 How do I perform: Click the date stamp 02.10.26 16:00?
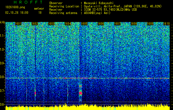click(17, 13)
